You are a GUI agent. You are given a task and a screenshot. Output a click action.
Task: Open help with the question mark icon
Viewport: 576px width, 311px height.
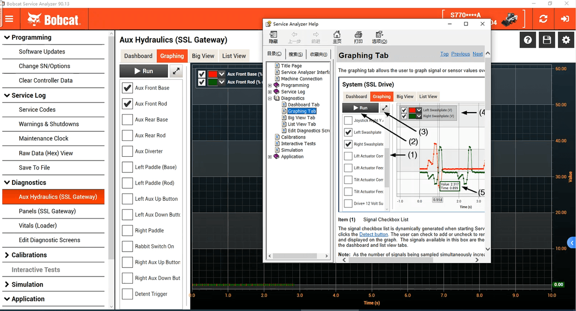pos(528,40)
